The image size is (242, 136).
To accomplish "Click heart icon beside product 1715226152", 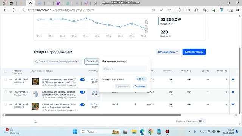I will pos(11,105).
